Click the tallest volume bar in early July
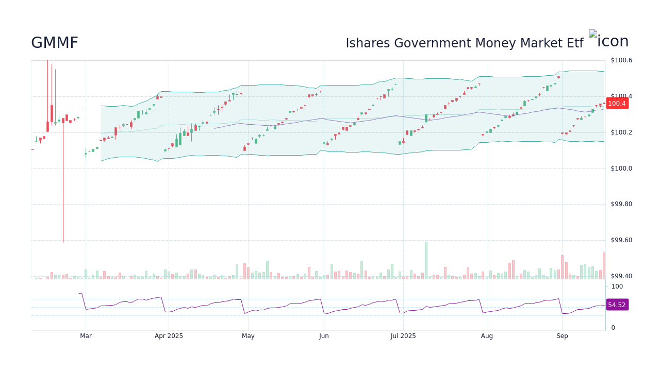 [426, 260]
